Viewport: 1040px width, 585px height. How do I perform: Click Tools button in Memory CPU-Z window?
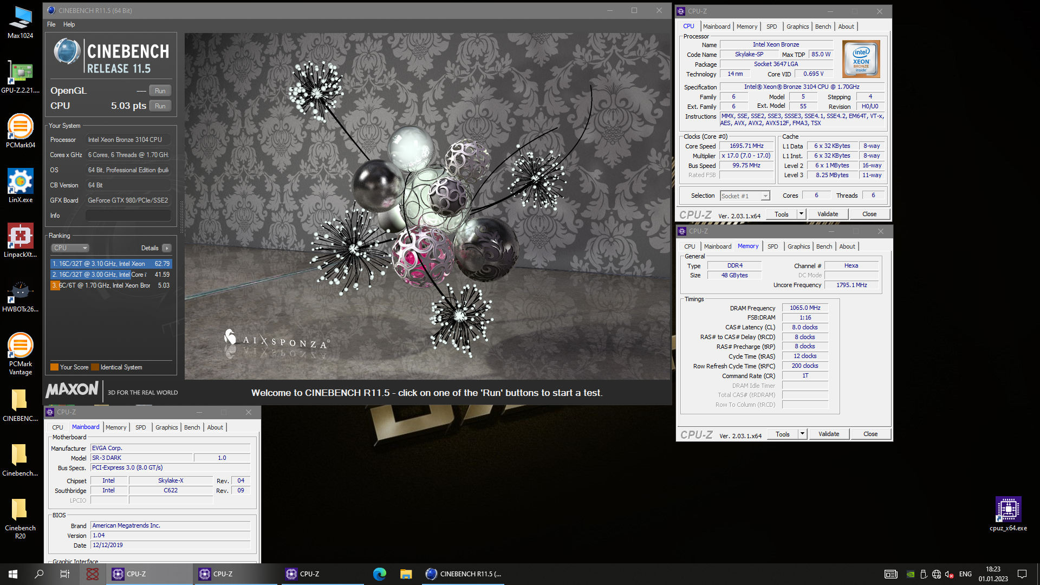783,434
